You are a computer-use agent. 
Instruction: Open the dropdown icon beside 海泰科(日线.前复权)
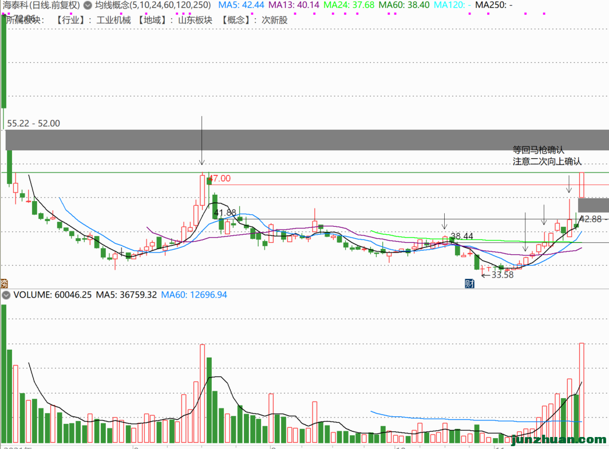(88, 5)
